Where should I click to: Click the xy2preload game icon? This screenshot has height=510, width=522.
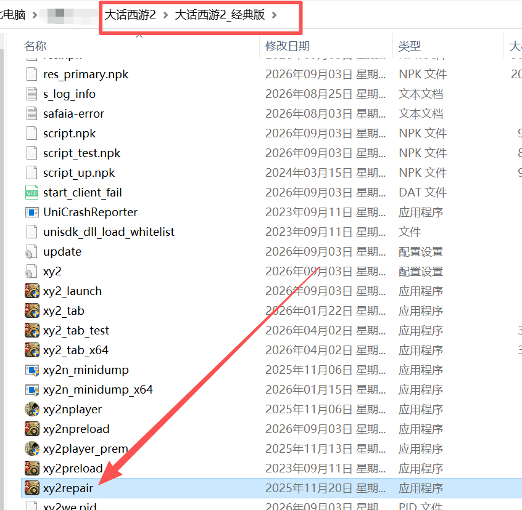pyautogui.click(x=32, y=469)
